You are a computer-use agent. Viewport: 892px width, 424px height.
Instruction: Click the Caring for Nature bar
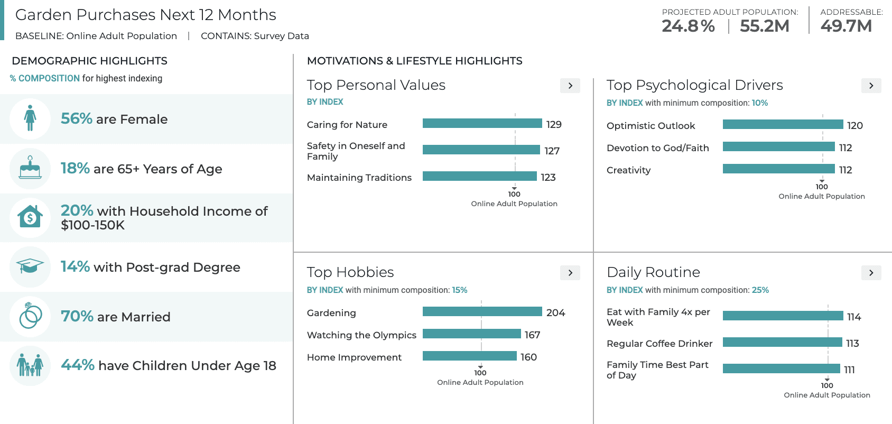[482, 124]
